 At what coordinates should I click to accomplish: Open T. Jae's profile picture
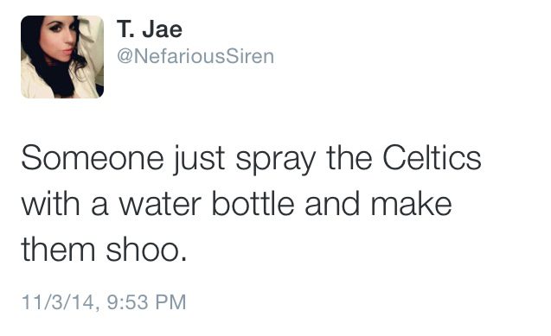tap(62, 57)
